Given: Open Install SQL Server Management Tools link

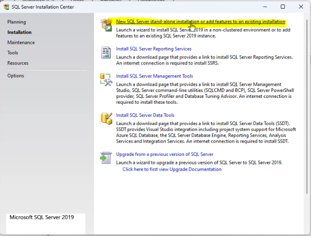Looking at the screenshot, I should 154,76.
